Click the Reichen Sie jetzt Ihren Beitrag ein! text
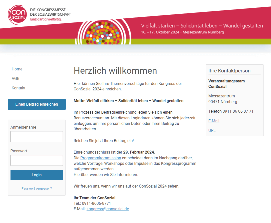This screenshot has width=271, height=223. [x=104, y=141]
